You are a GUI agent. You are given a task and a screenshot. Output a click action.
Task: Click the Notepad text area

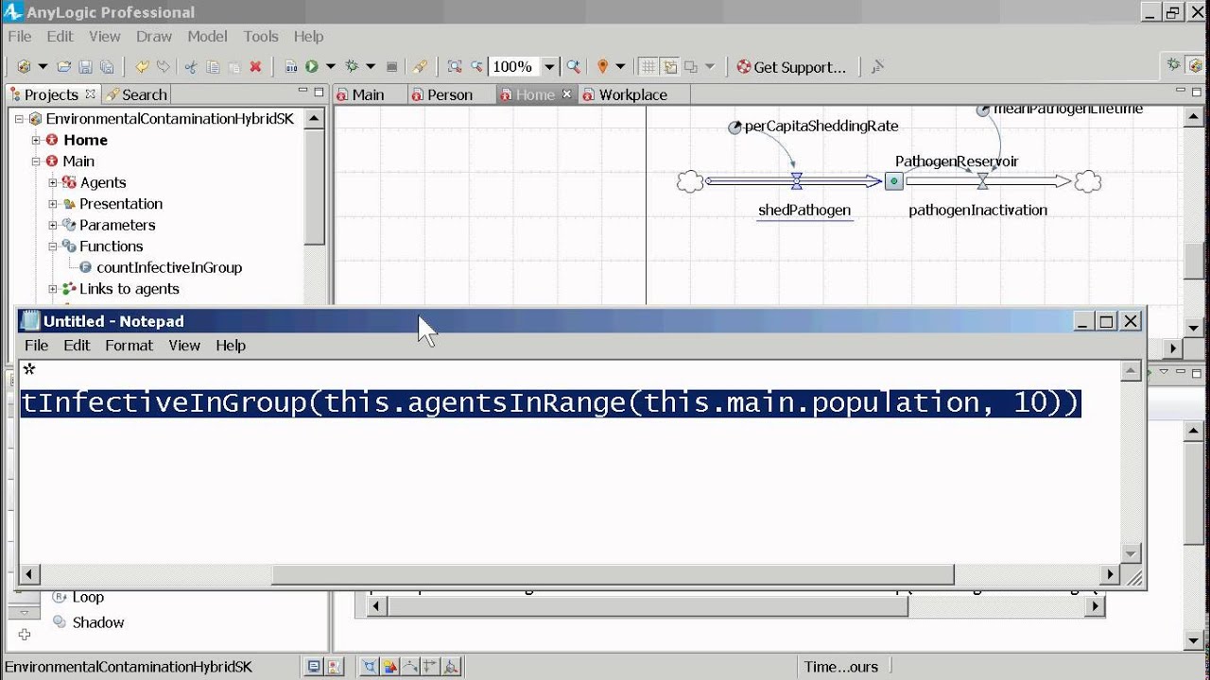pyautogui.click(x=571, y=463)
